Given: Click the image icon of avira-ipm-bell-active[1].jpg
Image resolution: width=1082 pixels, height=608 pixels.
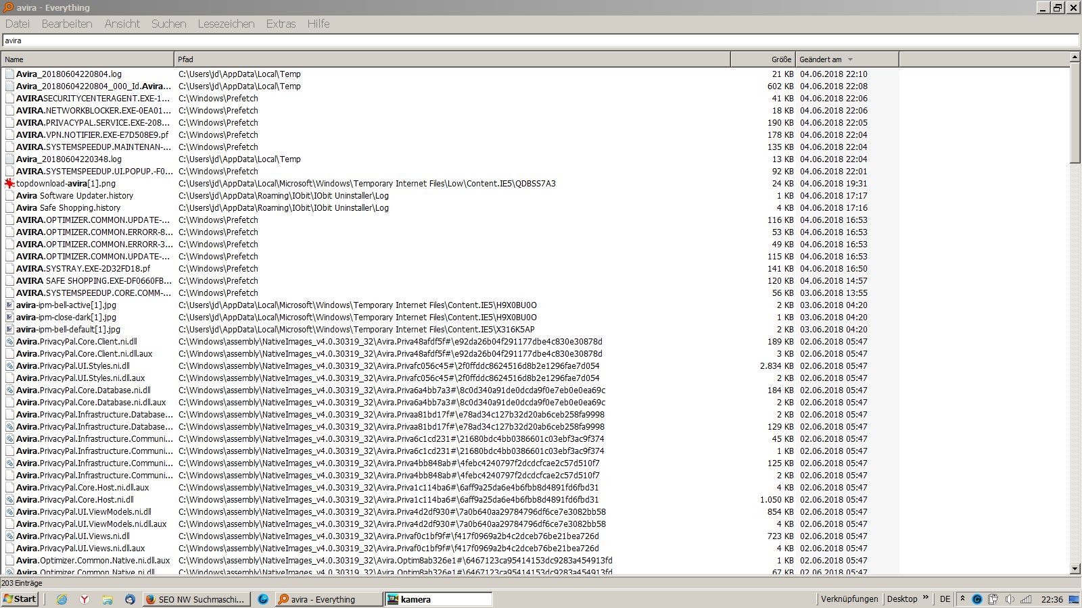Looking at the screenshot, I should (x=9, y=305).
